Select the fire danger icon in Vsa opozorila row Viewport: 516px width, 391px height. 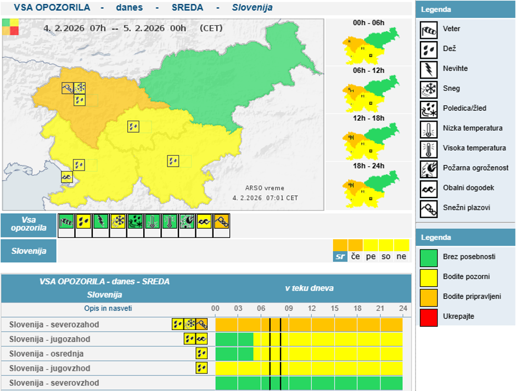187,221
